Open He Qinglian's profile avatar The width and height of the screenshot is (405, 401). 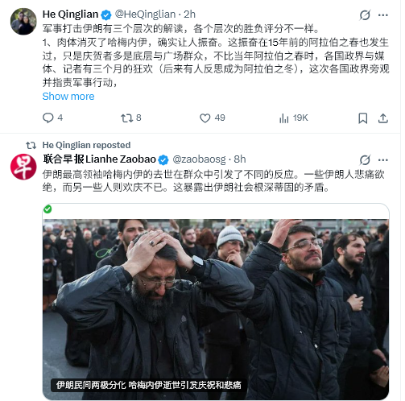pyautogui.click(x=23, y=22)
